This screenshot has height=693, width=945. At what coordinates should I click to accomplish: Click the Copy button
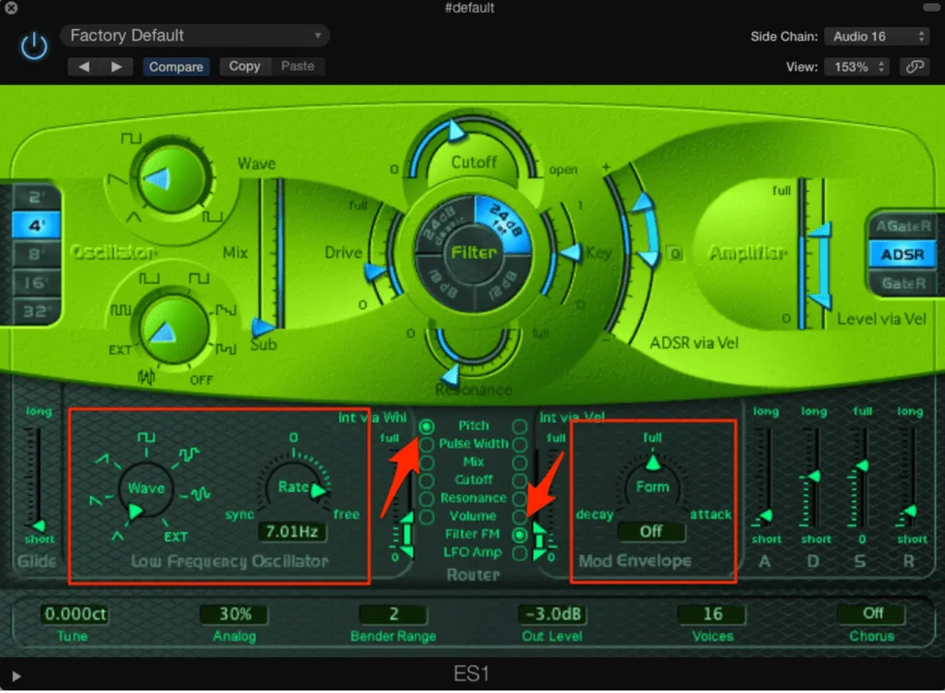click(244, 66)
